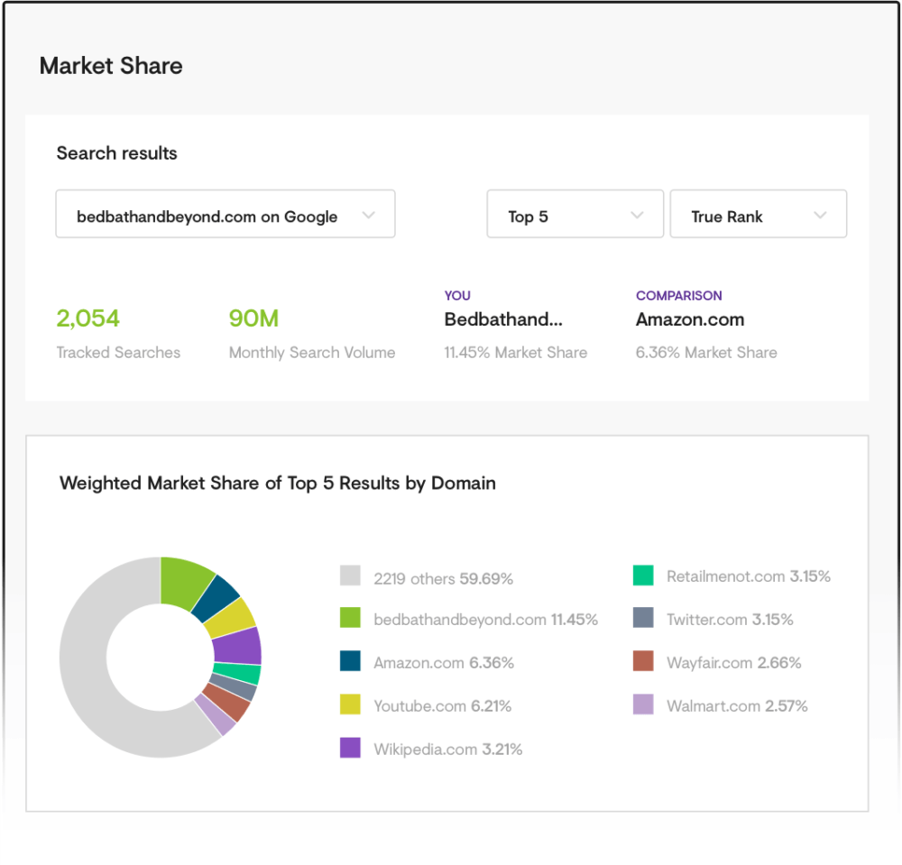Select the 'Retailmenot.com 3.15%' legend label
902x865 pixels.
click(749, 576)
